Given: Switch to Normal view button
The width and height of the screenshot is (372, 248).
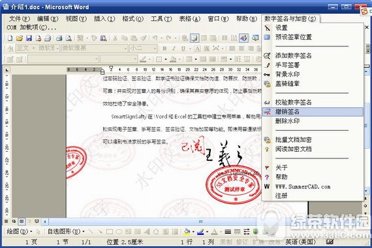Looking at the screenshot, I should click(7, 221).
